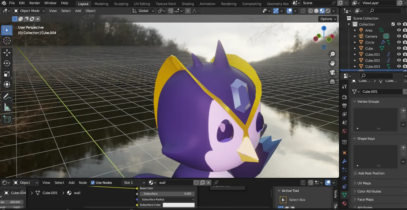Image resolution: width=407 pixels, height=210 pixels.
Task: Toggle Use Nodes checkbox
Action: [93, 183]
